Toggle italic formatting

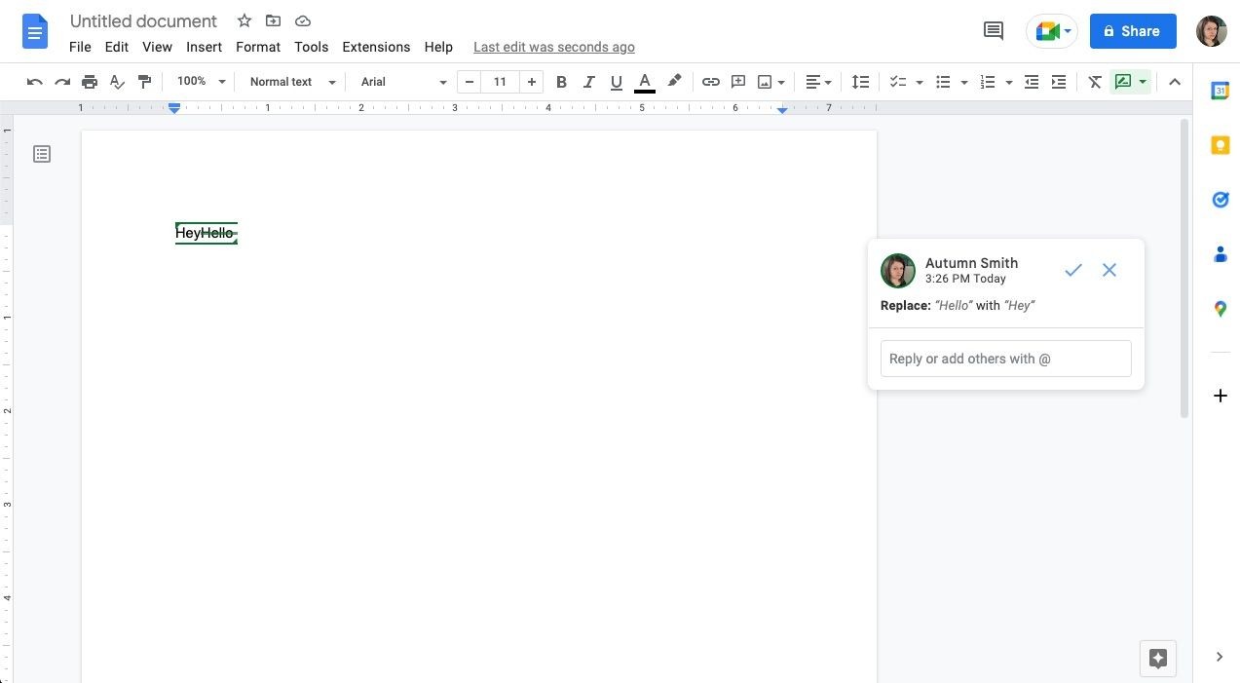tap(588, 82)
